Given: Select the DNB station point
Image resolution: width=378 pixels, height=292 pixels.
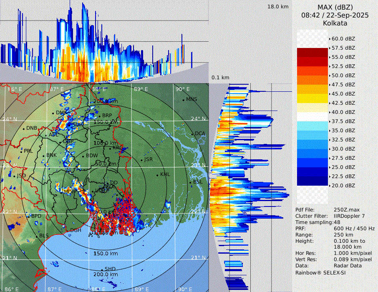Looking at the screenshot, I should click(x=24, y=128).
